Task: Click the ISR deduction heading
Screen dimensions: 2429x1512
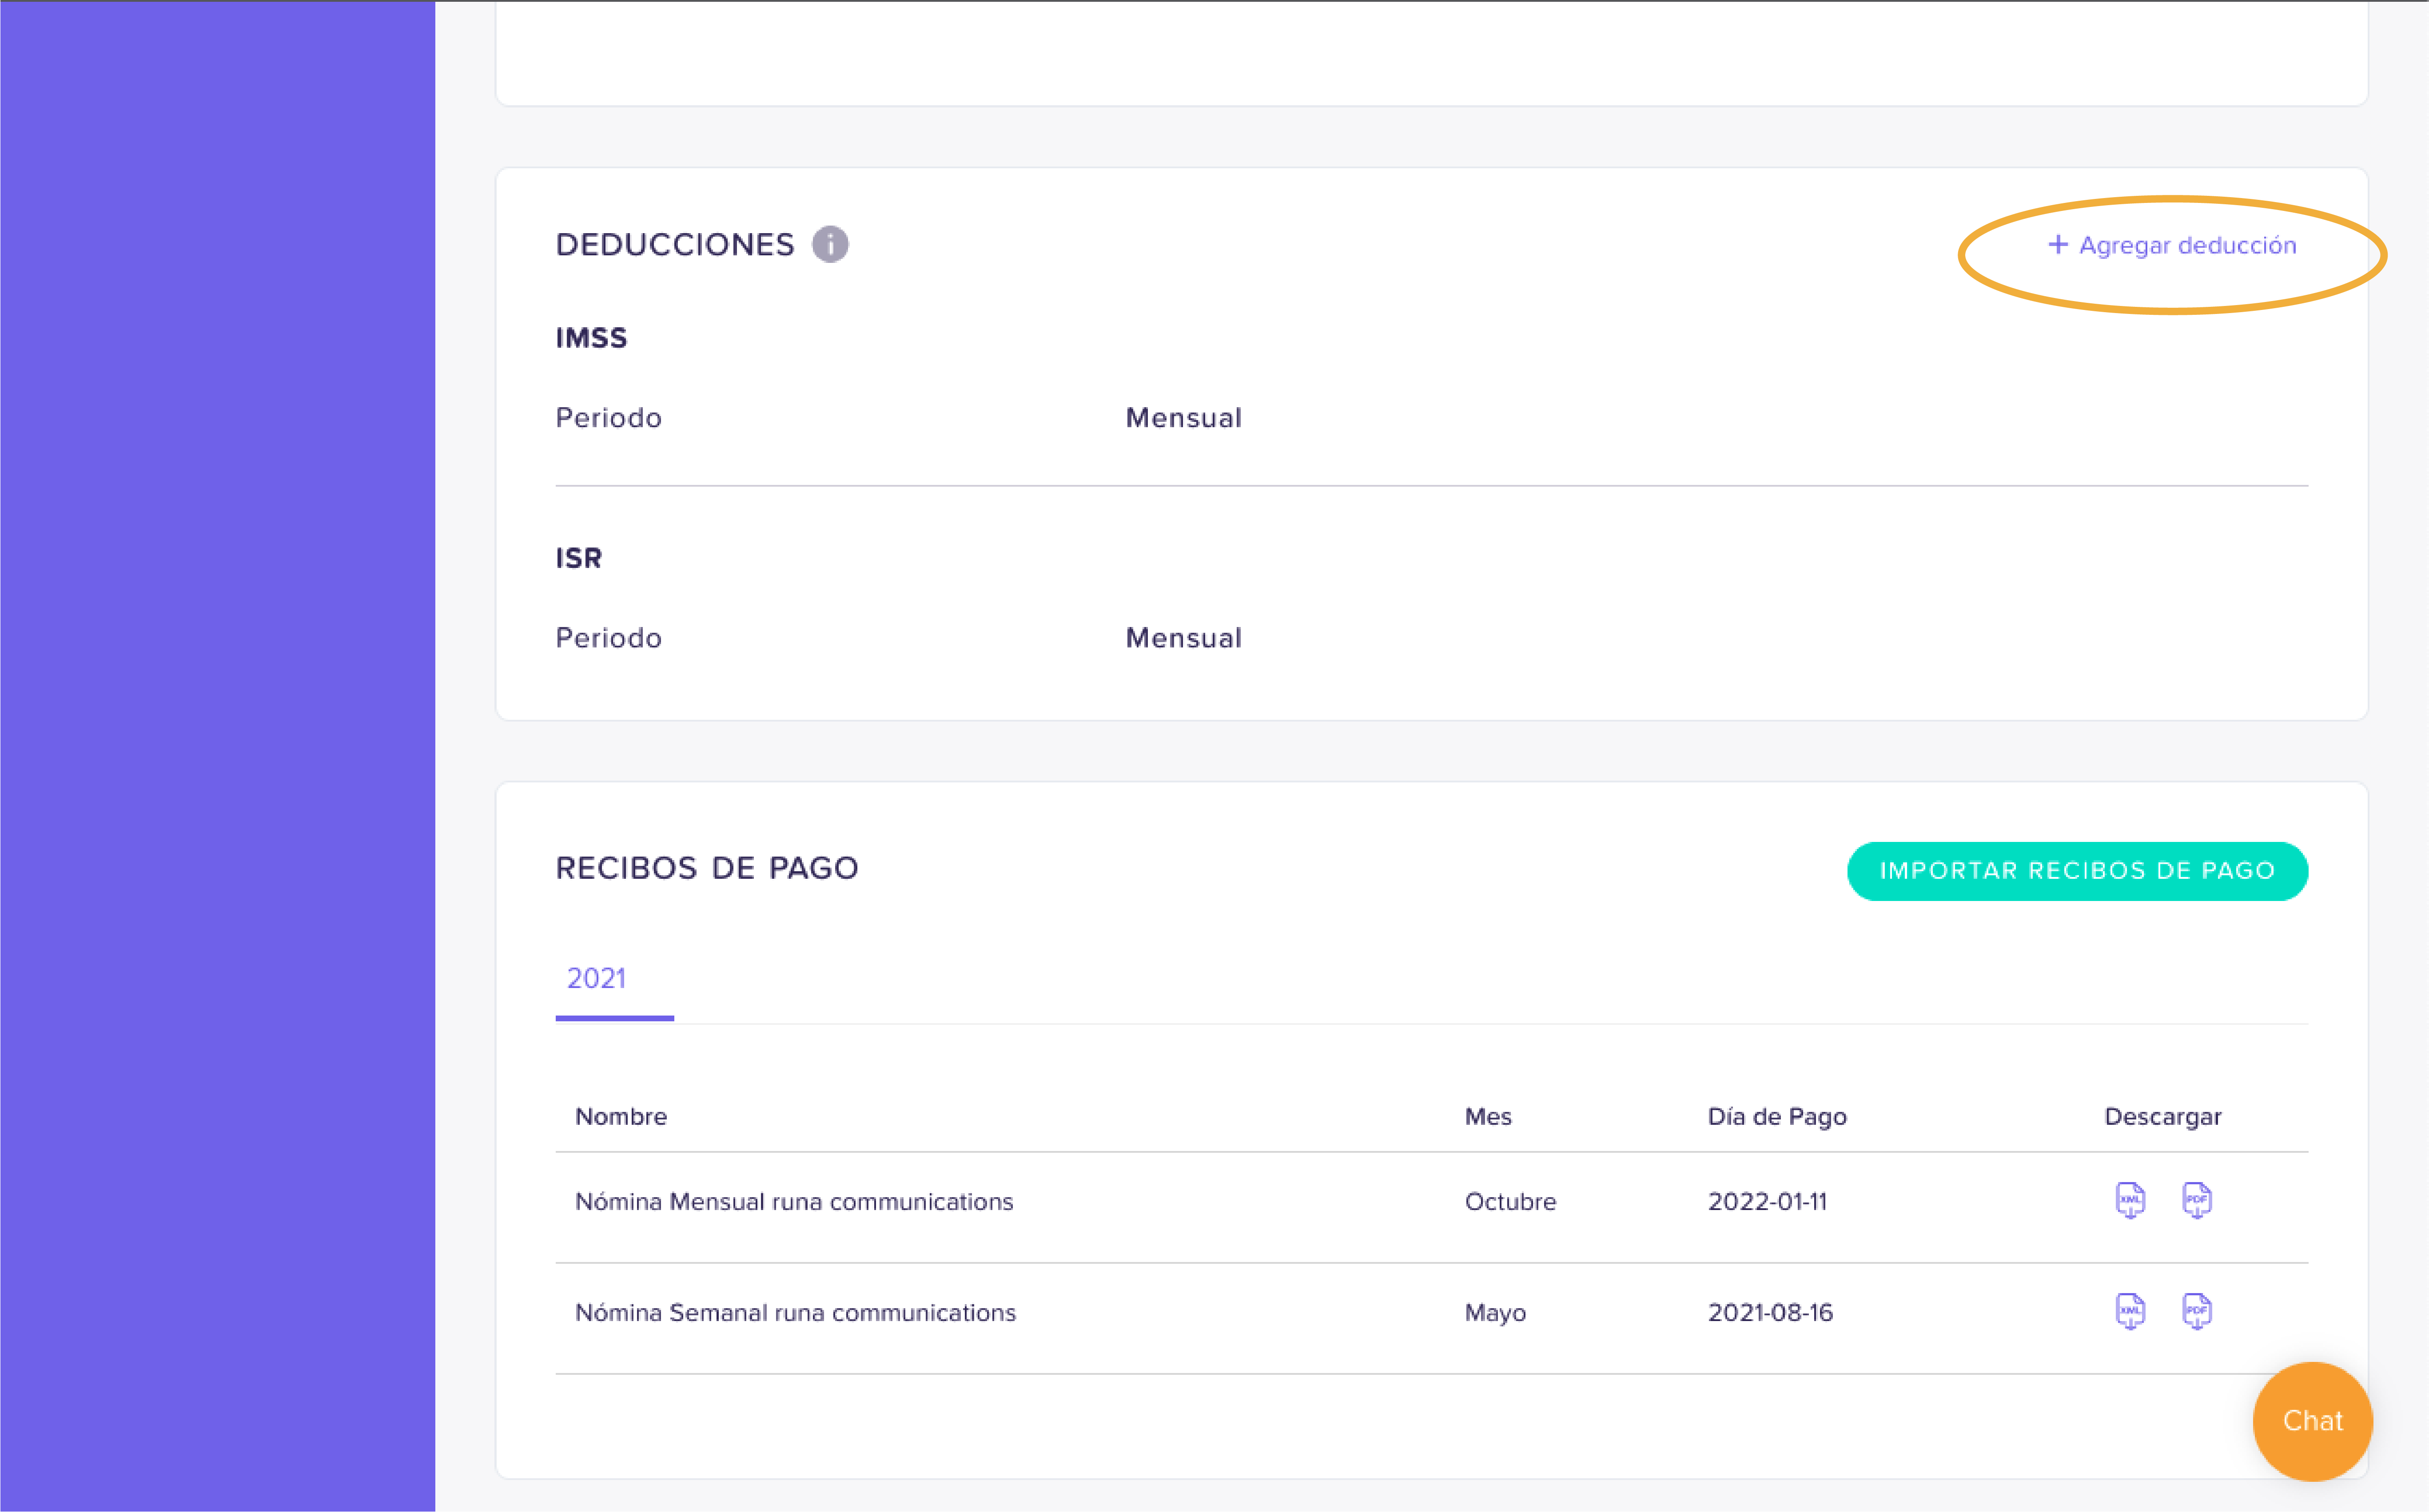Action: [x=578, y=558]
